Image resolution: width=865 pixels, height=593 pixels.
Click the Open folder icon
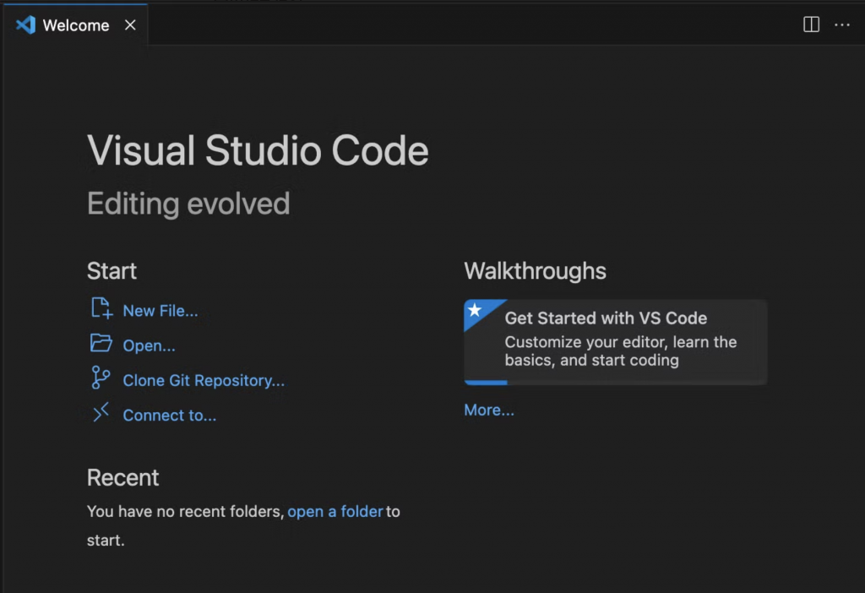(101, 343)
